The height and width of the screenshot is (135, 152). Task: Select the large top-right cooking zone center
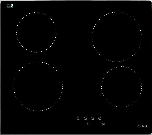coord(117,37)
